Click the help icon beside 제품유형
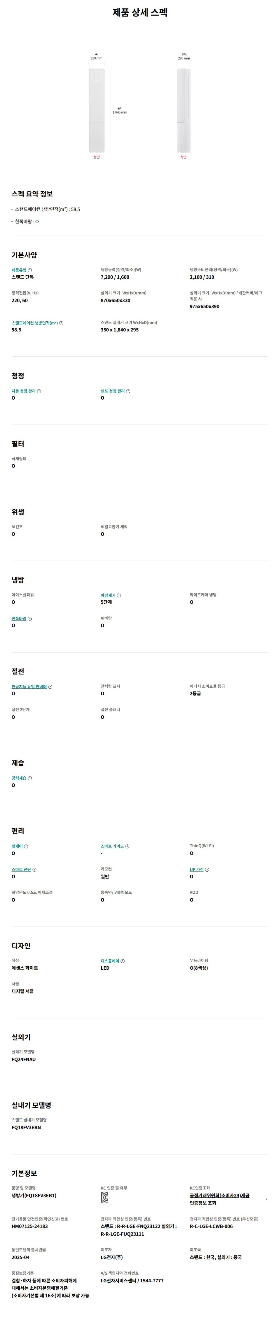The image size is (280, 1330). [30, 270]
